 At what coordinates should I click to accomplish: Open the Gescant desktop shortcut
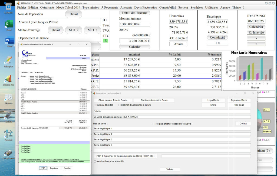(8, 136)
